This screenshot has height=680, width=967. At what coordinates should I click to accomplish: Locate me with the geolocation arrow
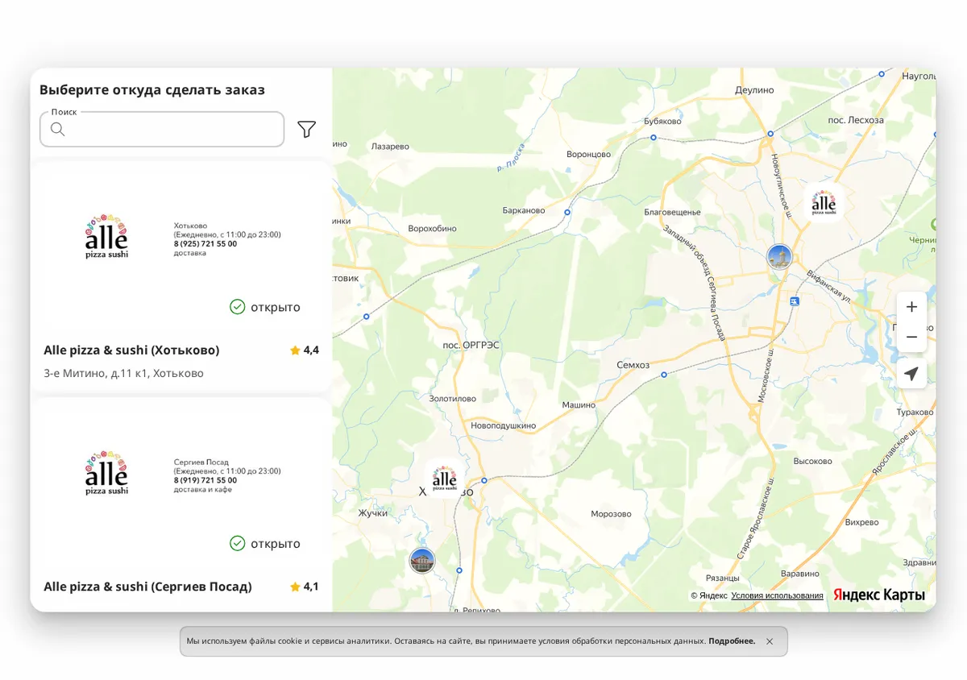[911, 374]
